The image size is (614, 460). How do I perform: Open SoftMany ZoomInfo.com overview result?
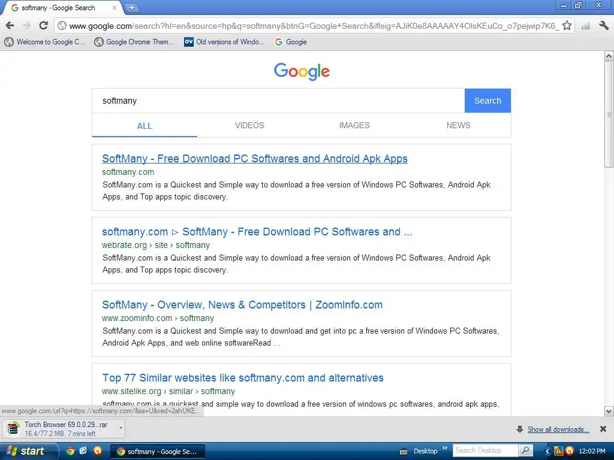coord(242,305)
